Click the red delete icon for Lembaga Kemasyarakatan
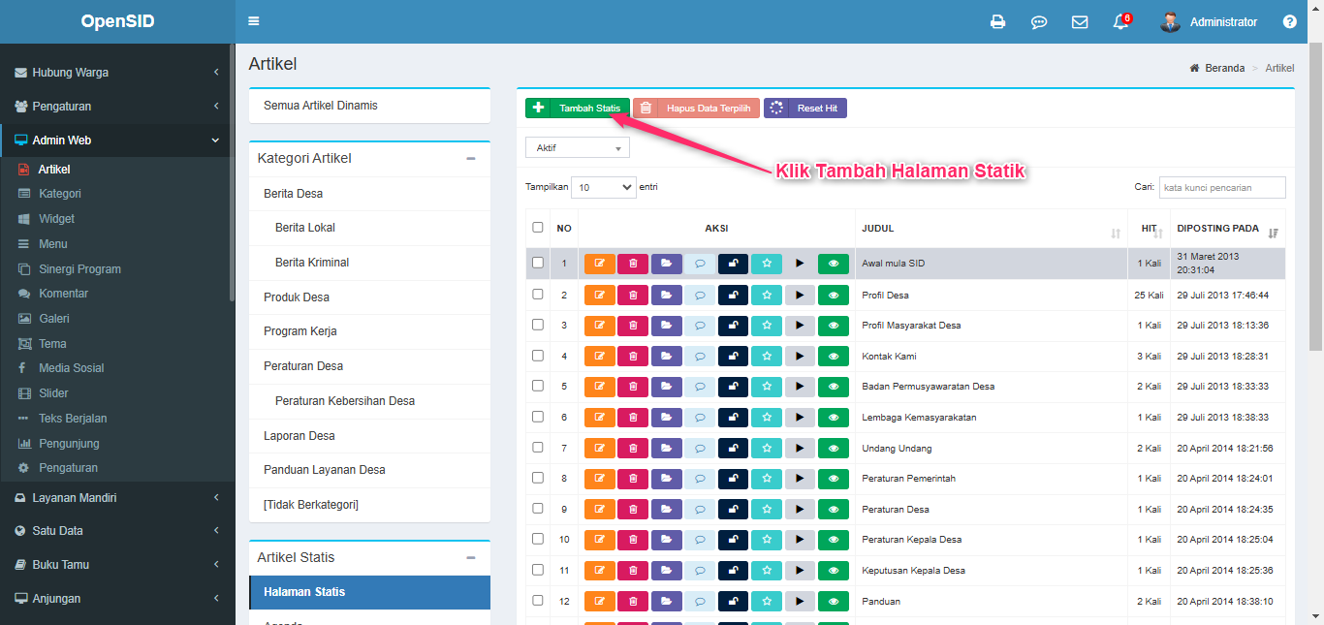The height and width of the screenshot is (625, 1324). pos(633,418)
